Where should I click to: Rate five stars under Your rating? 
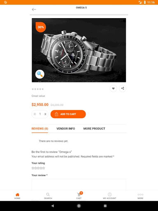tap(44, 168)
